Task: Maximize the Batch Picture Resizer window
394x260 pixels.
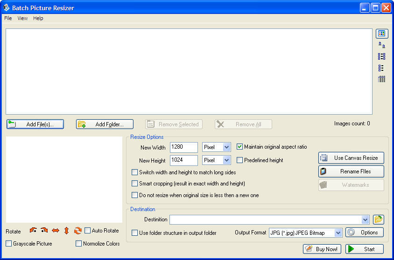Action: point(375,8)
